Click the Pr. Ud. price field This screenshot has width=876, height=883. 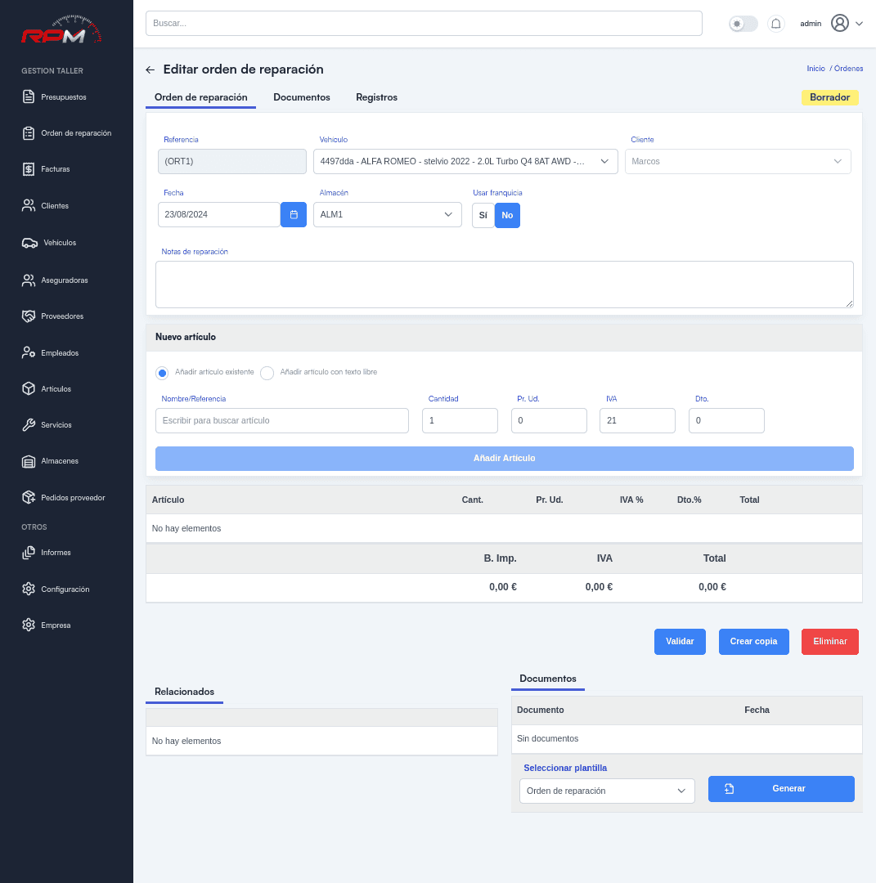point(549,421)
